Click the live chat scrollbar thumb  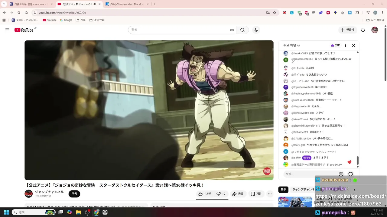(358, 160)
